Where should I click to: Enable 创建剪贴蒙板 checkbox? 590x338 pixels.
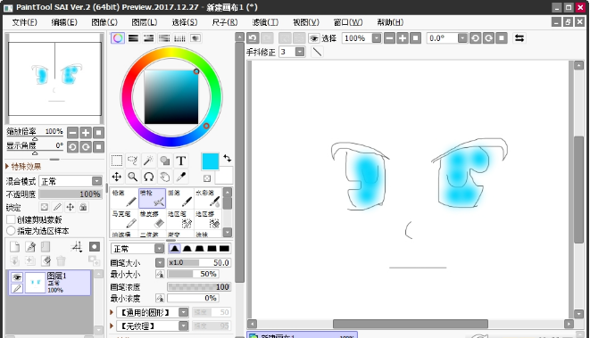point(11,219)
